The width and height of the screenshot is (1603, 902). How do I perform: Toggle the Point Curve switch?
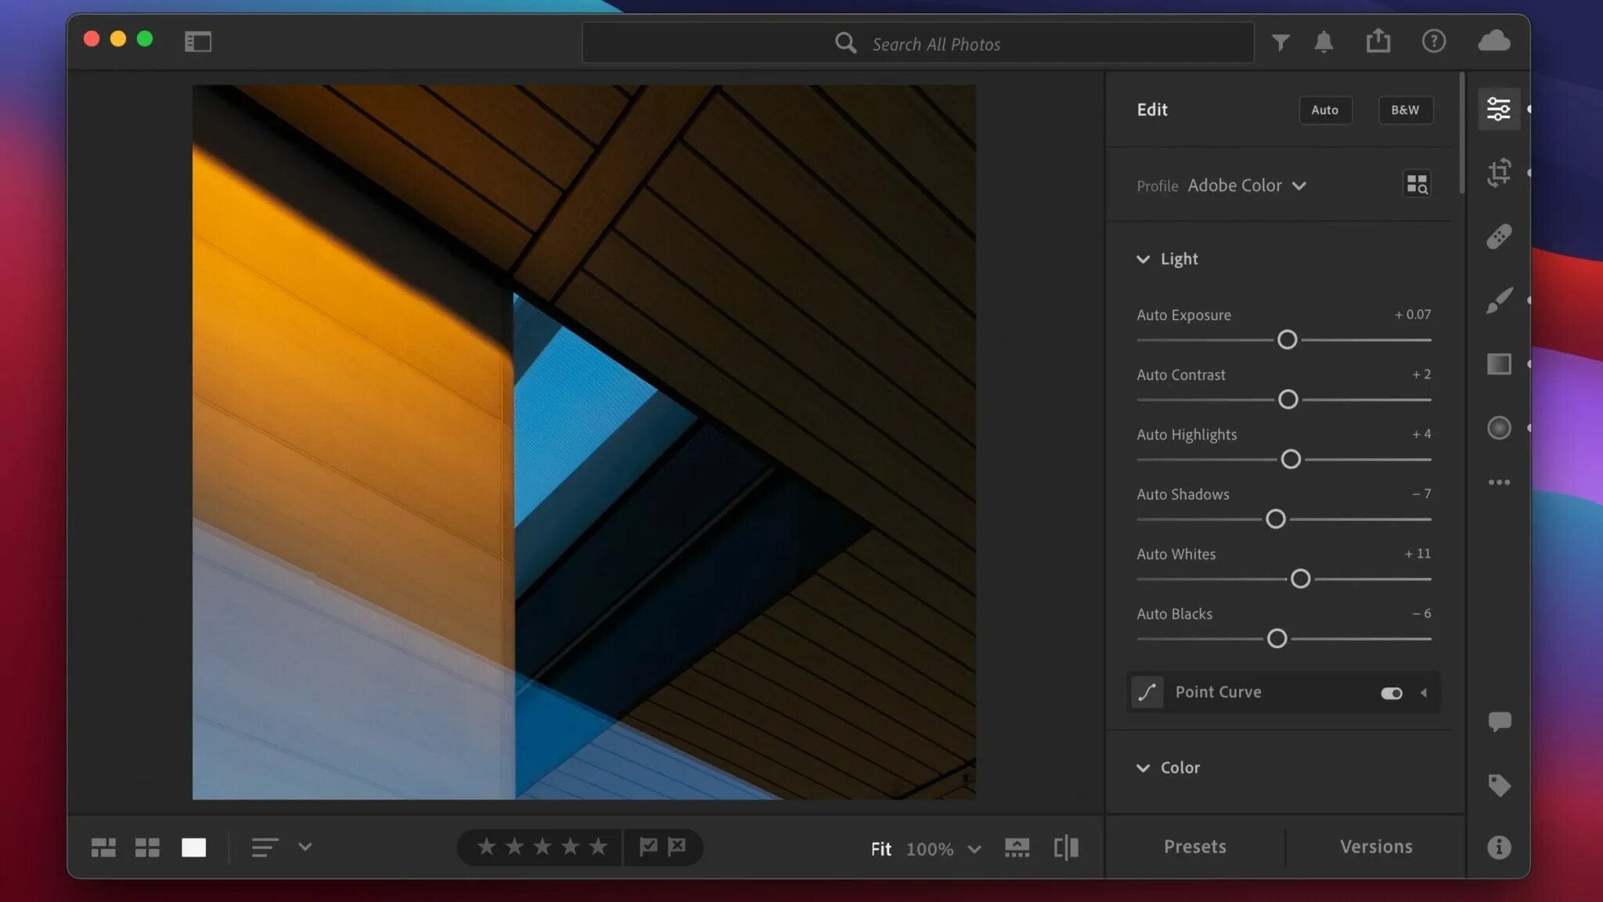(1391, 693)
